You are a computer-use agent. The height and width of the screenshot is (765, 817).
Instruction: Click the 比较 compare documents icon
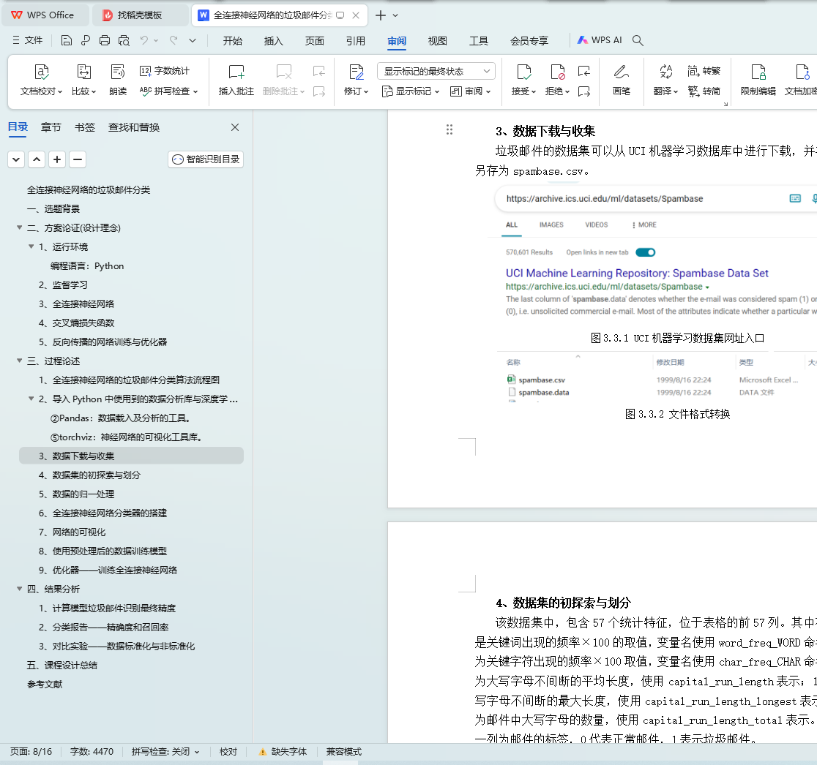(83, 72)
